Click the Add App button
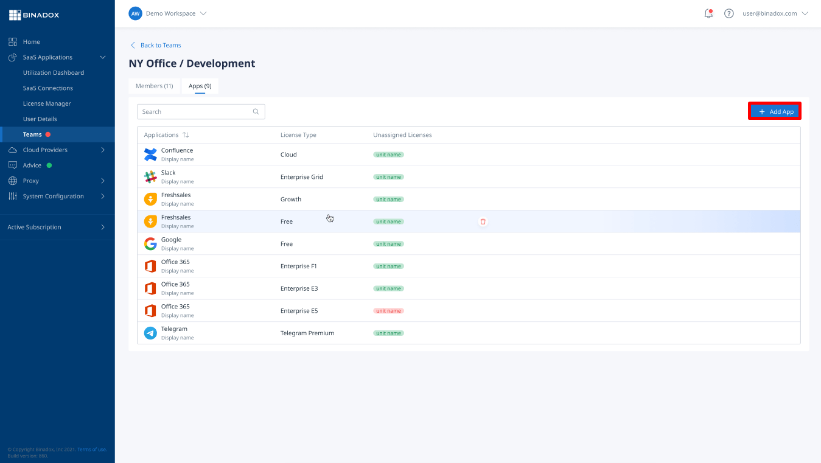The width and height of the screenshot is (821, 463). [775, 111]
